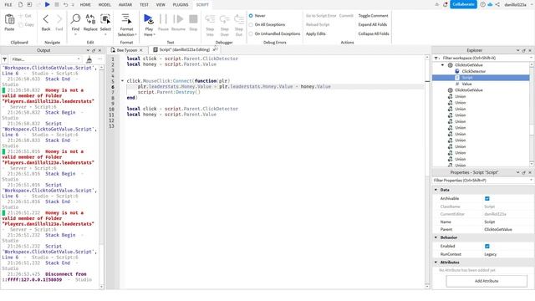Close the Bee Tycoon tab
Image resolution: width=535 pixels, height=301 pixels.
141,50
